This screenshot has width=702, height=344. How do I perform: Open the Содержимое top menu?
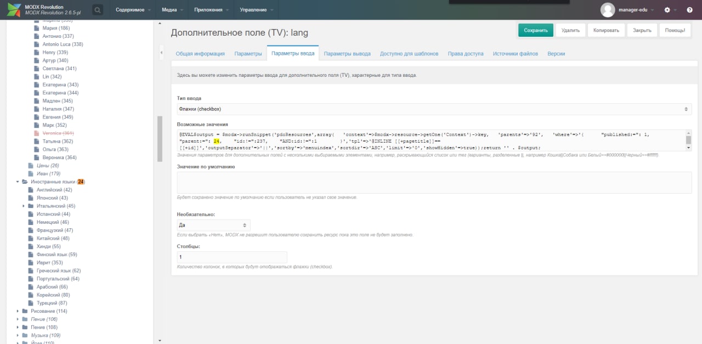pyautogui.click(x=129, y=10)
